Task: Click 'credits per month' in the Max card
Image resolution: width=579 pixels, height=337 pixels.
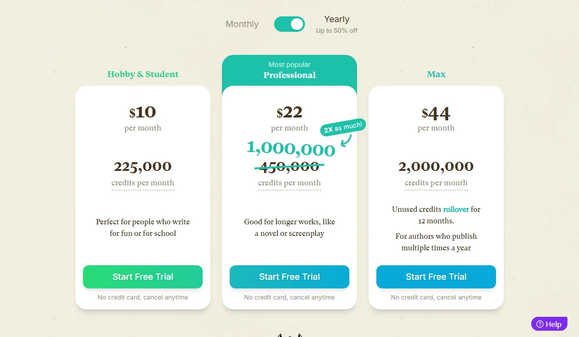Action: click(x=436, y=182)
